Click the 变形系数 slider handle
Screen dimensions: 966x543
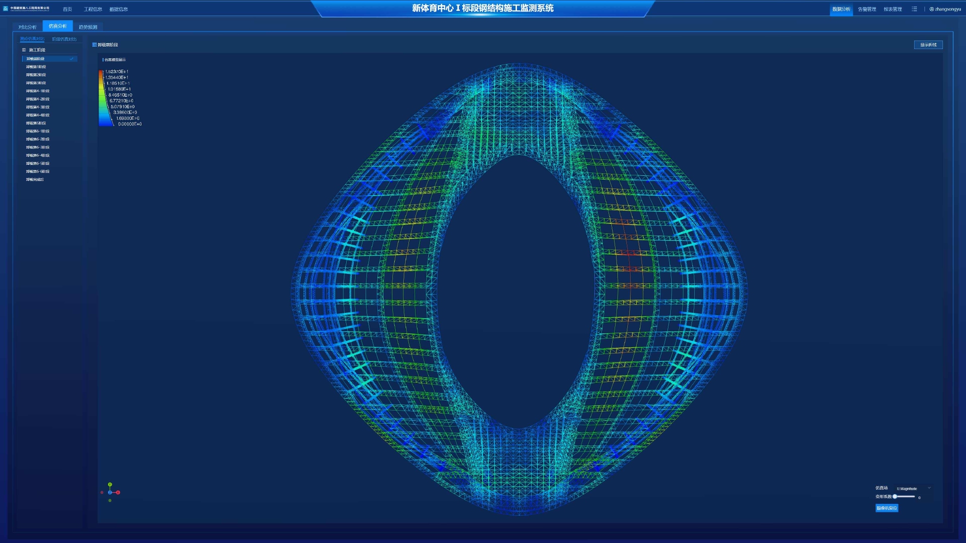click(x=895, y=496)
